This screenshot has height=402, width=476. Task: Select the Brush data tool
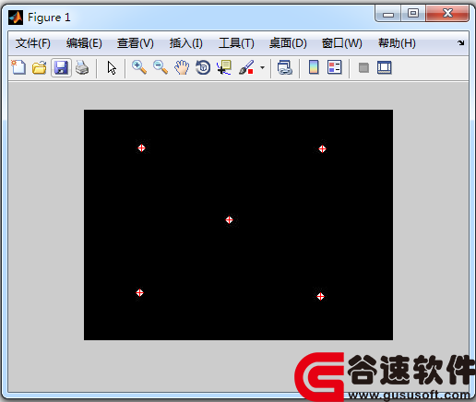click(x=246, y=67)
